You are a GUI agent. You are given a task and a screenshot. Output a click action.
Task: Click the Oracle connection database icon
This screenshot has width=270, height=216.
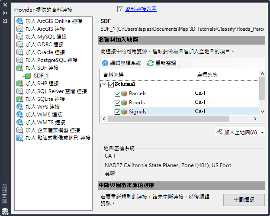[19, 52]
